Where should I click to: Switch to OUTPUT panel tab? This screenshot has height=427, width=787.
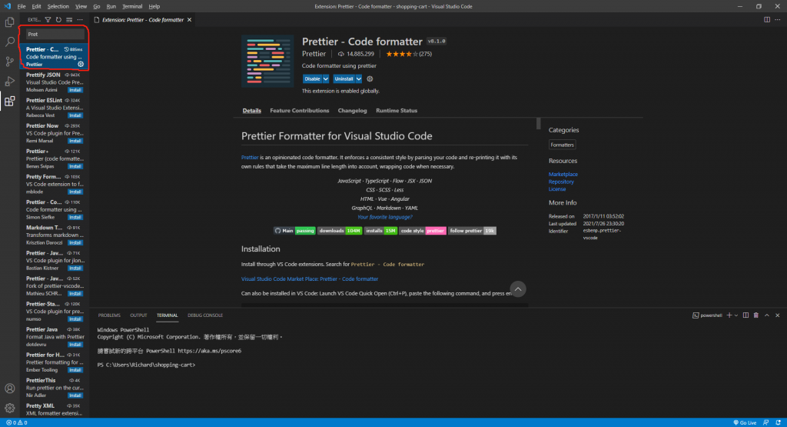coord(138,315)
